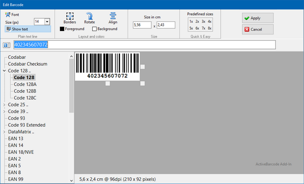Select predefined size 5x
The image size is (304, 184).
pos(191,28)
